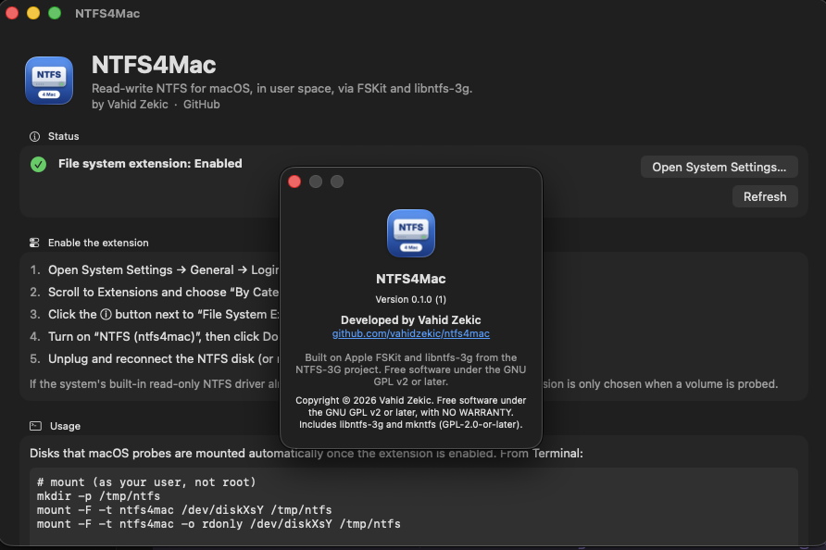Image resolution: width=826 pixels, height=550 pixels.
Task: Click the 'Usage' section heading
Action: click(66, 426)
